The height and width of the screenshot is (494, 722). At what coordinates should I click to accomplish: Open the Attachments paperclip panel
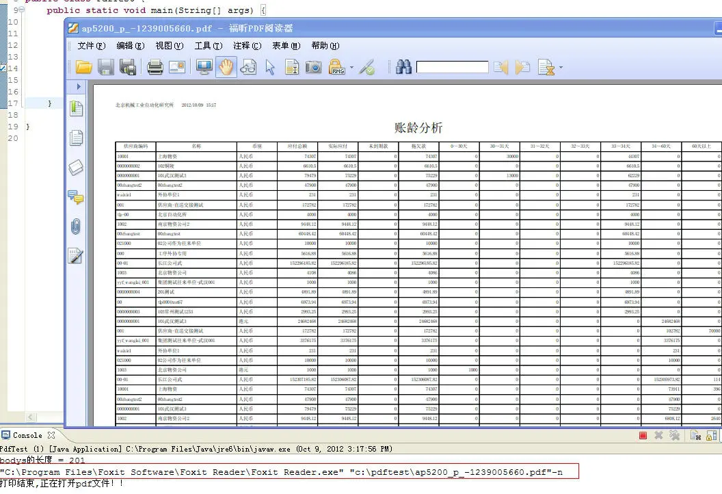(x=76, y=226)
